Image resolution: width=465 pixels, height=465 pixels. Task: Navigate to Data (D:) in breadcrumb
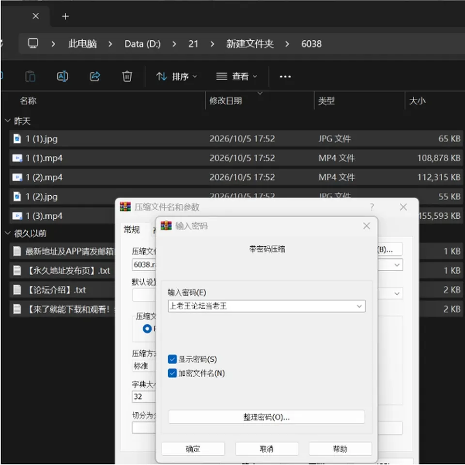142,44
